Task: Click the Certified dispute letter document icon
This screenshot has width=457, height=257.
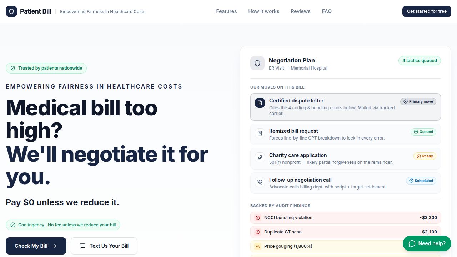Action: tap(260, 103)
